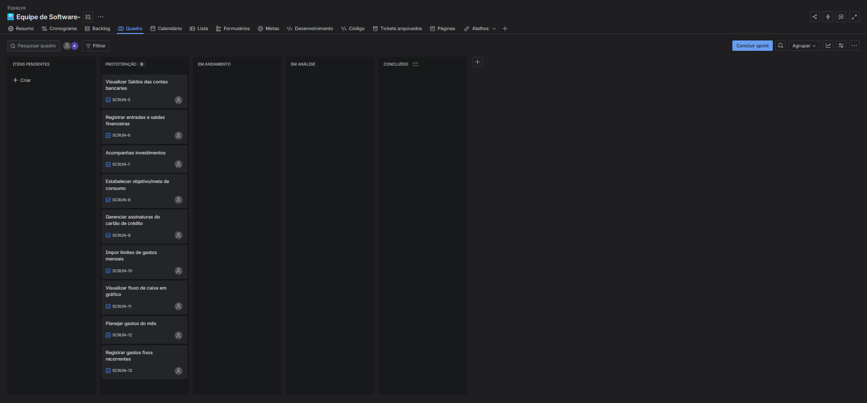Image resolution: width=867 pixels, height=403 pixels.
Task: Click the task type checkbox icon on SCRUN-12
Action: tap(108, 335)
